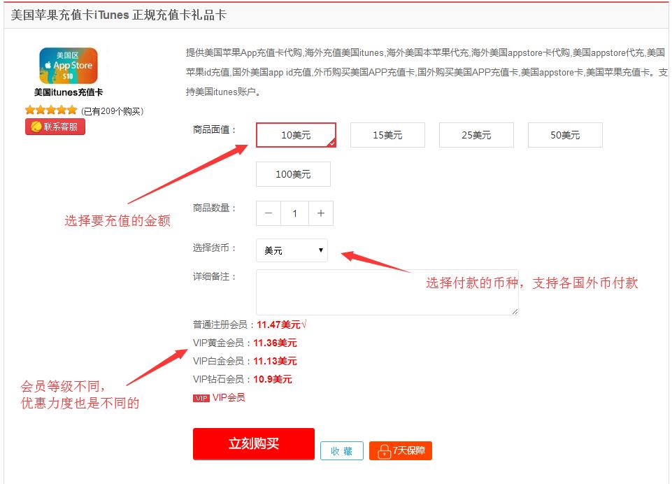Increase quantity with the plus button
Screen dimensions: 672x484
point(320,213)
